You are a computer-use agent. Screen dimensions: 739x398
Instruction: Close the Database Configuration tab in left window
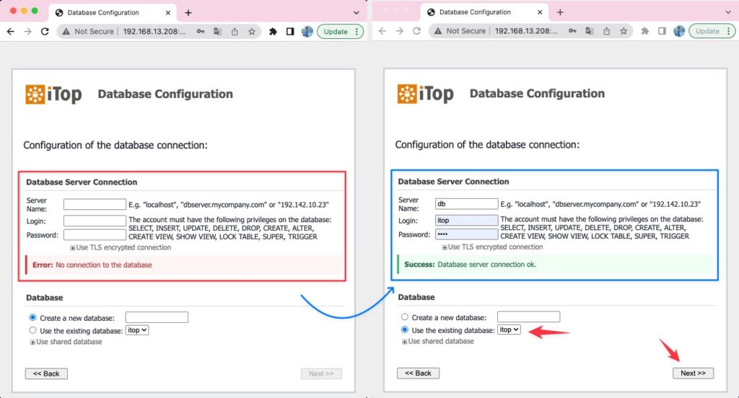click(167, 13)
